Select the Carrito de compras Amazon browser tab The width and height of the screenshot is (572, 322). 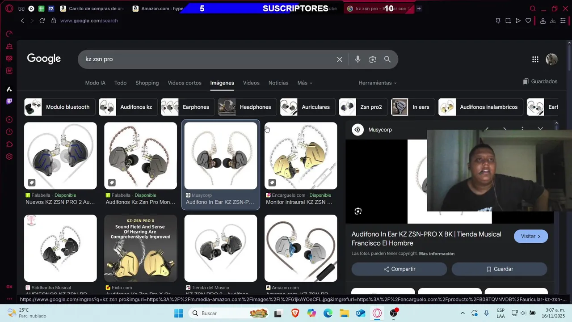click(x=92, y=8)
